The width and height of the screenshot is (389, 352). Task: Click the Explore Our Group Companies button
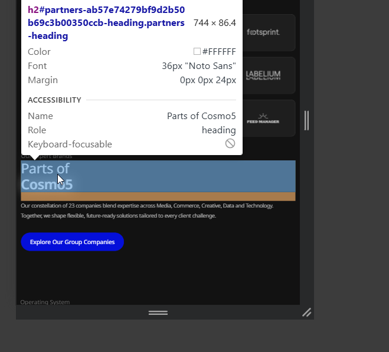tap(72, 242)
